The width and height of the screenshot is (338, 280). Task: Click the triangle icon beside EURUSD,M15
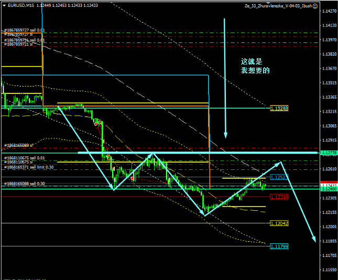4,6
